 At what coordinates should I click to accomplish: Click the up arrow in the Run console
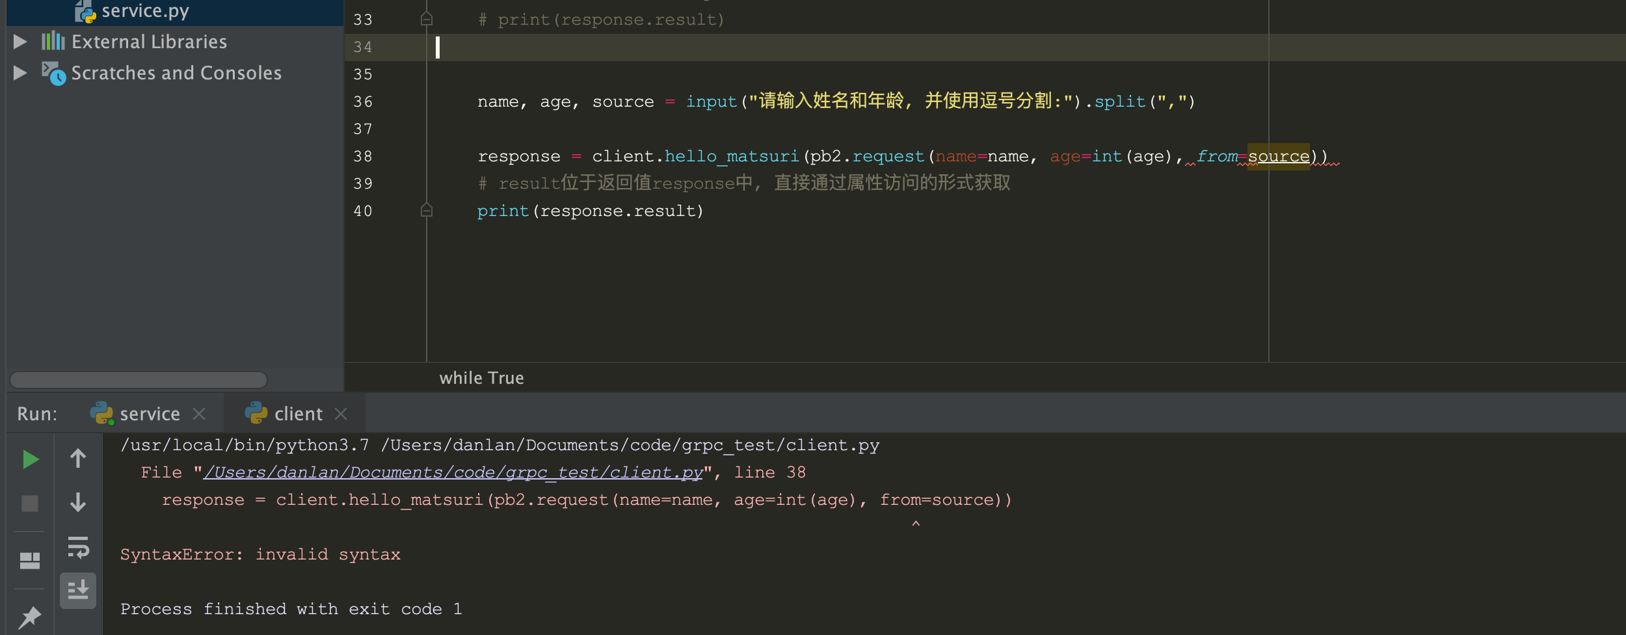click(78, 459)
